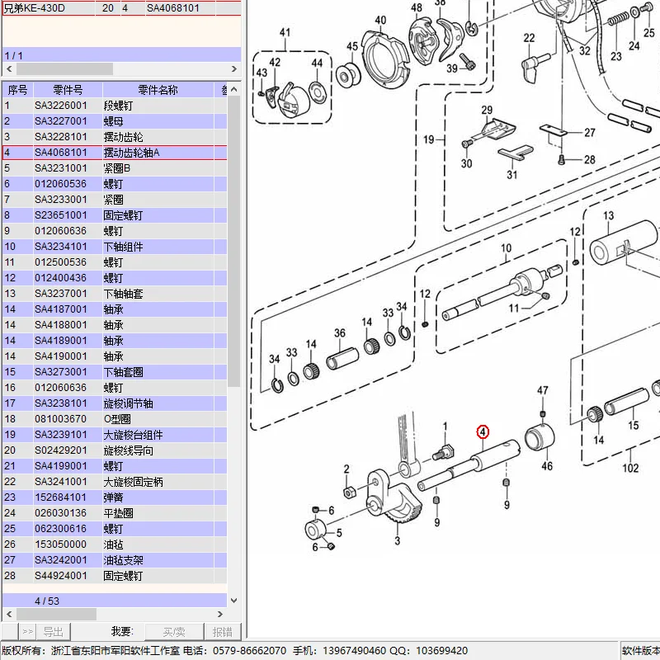The height and width of the screenshot is (660, 660).
Task: Select the >> arrow button beside 导出
Action: click(x=28, y=632)
